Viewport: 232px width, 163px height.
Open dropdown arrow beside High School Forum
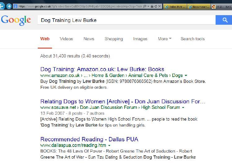point(183,107)
